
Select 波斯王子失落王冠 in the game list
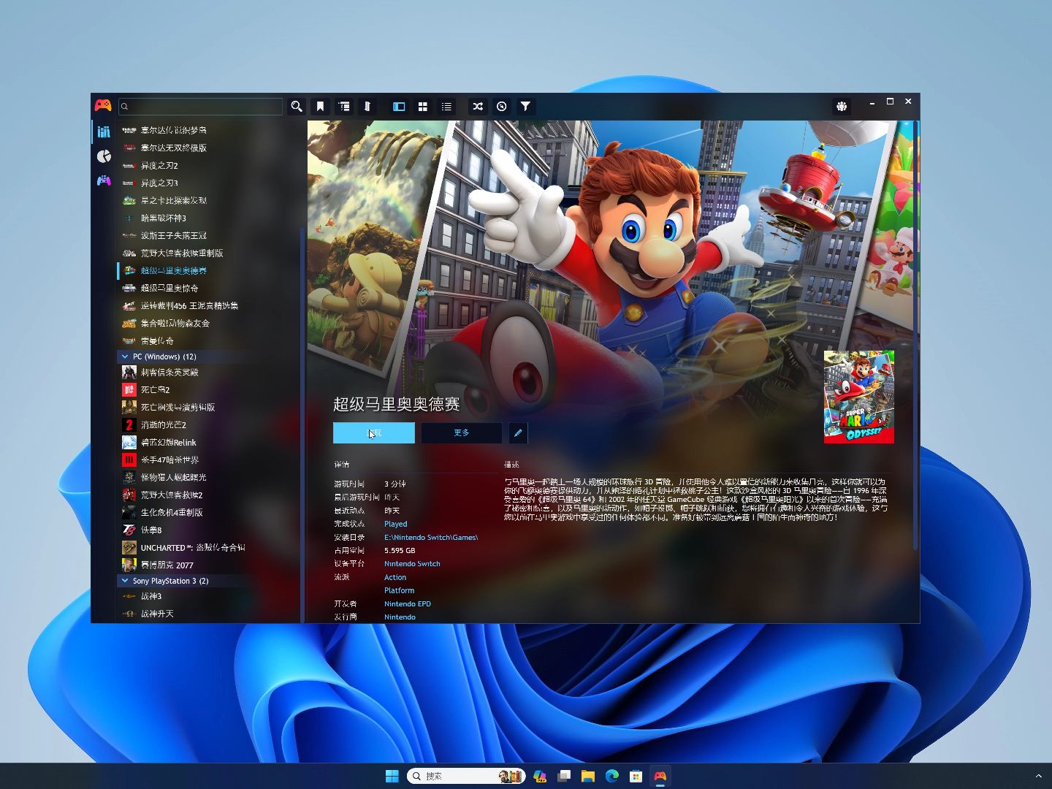(x=208, y=235)
